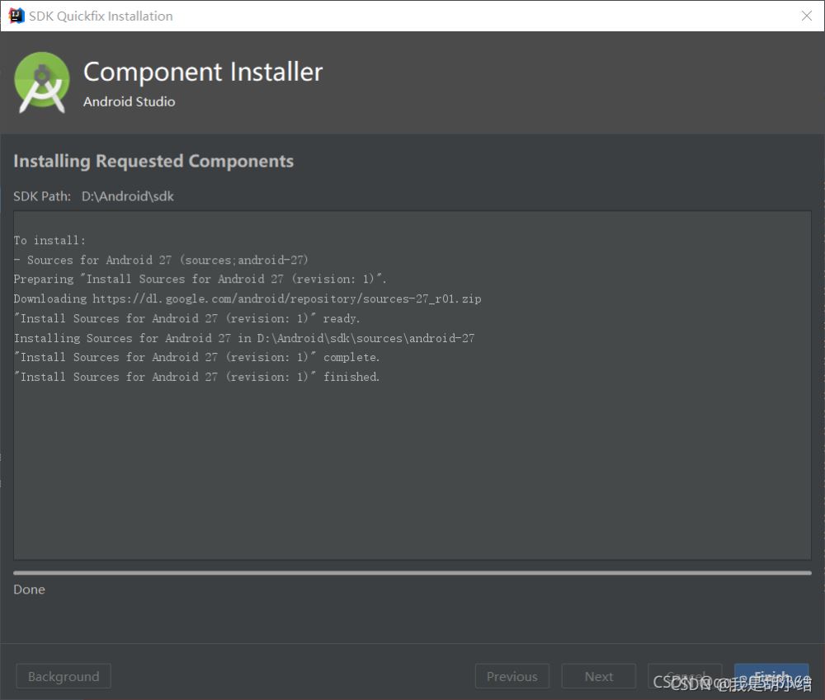The height and width of the screenshot is (700, 825).
Task: Click the log line ending in 'finished.'
Action: pos(196,377)
